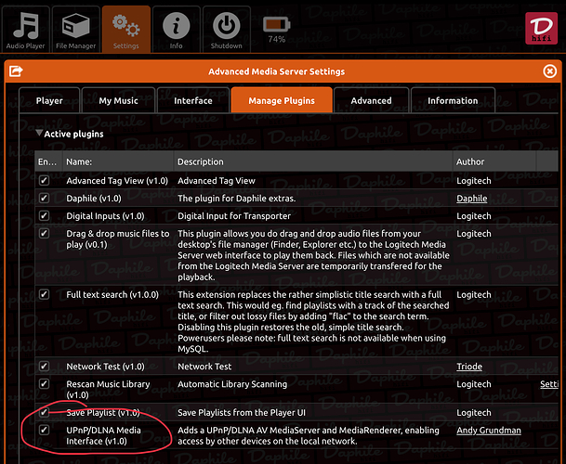
Task: Select the Network Test (v1.0) name
Action: click(x=105, y=367)
